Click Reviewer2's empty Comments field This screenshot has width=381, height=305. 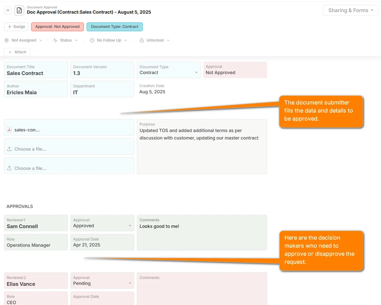point(202,288)
